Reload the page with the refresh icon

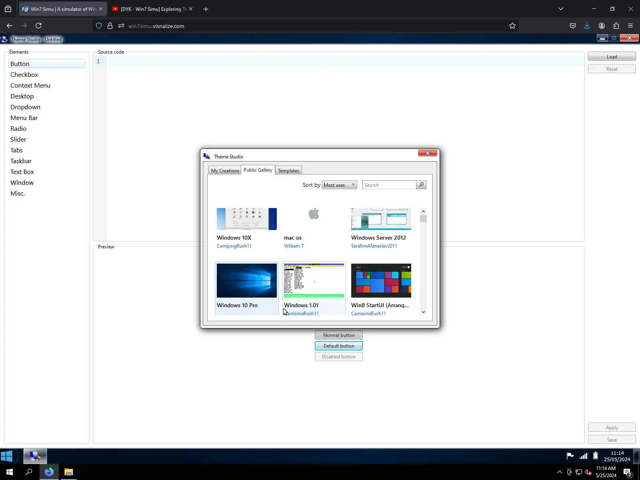pos(38,26)
